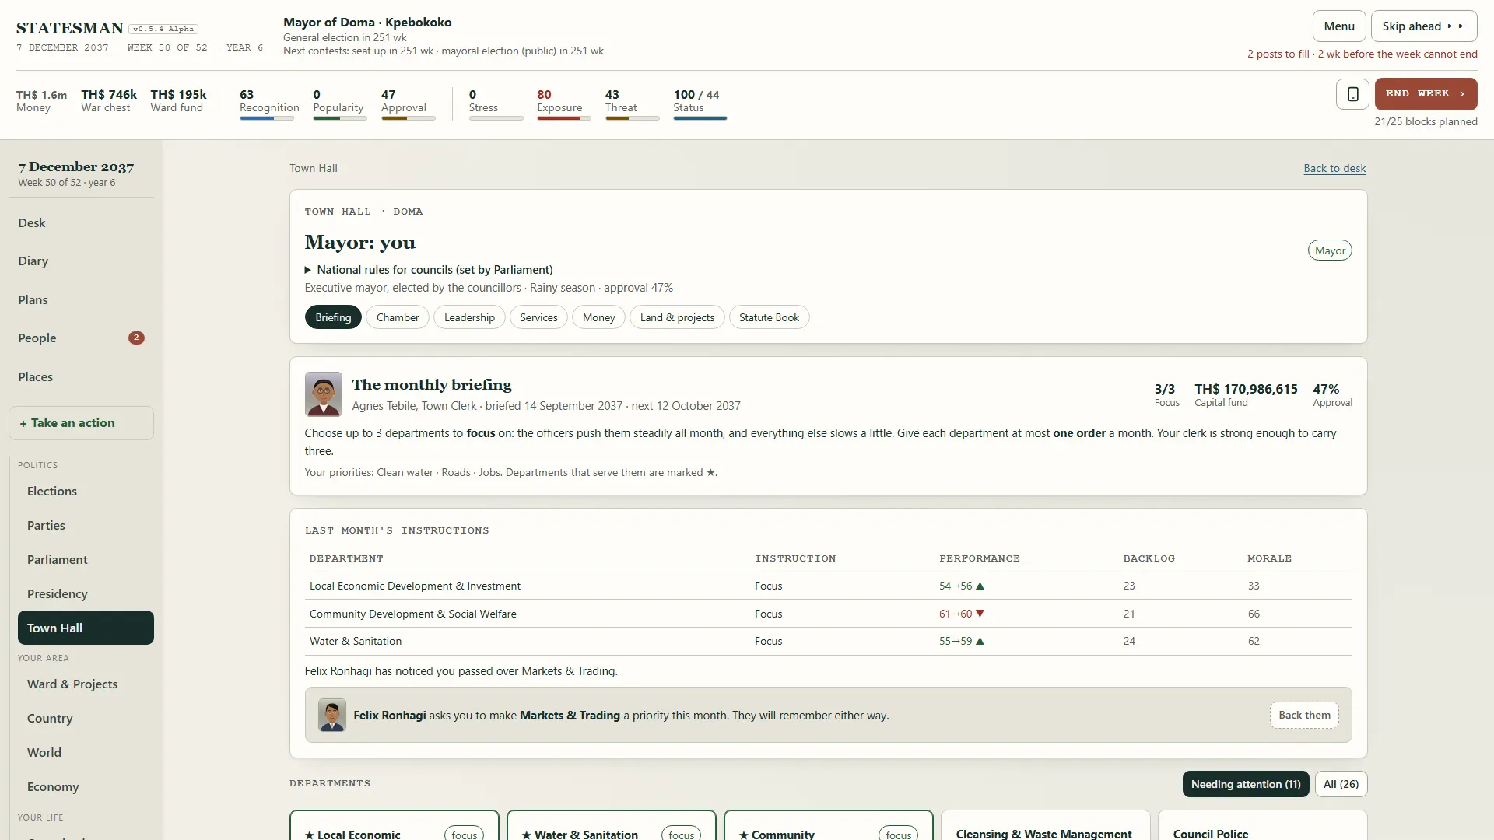Open the Take an action menu
Image resolution: width=1494 pixels, height=840 pixels.
pyautogui.click(x=81, y=423)
